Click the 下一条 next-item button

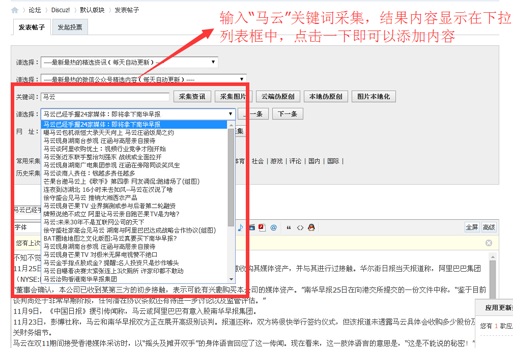click(288, 113)
